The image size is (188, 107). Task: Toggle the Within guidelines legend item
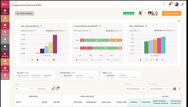coord(97,60)
